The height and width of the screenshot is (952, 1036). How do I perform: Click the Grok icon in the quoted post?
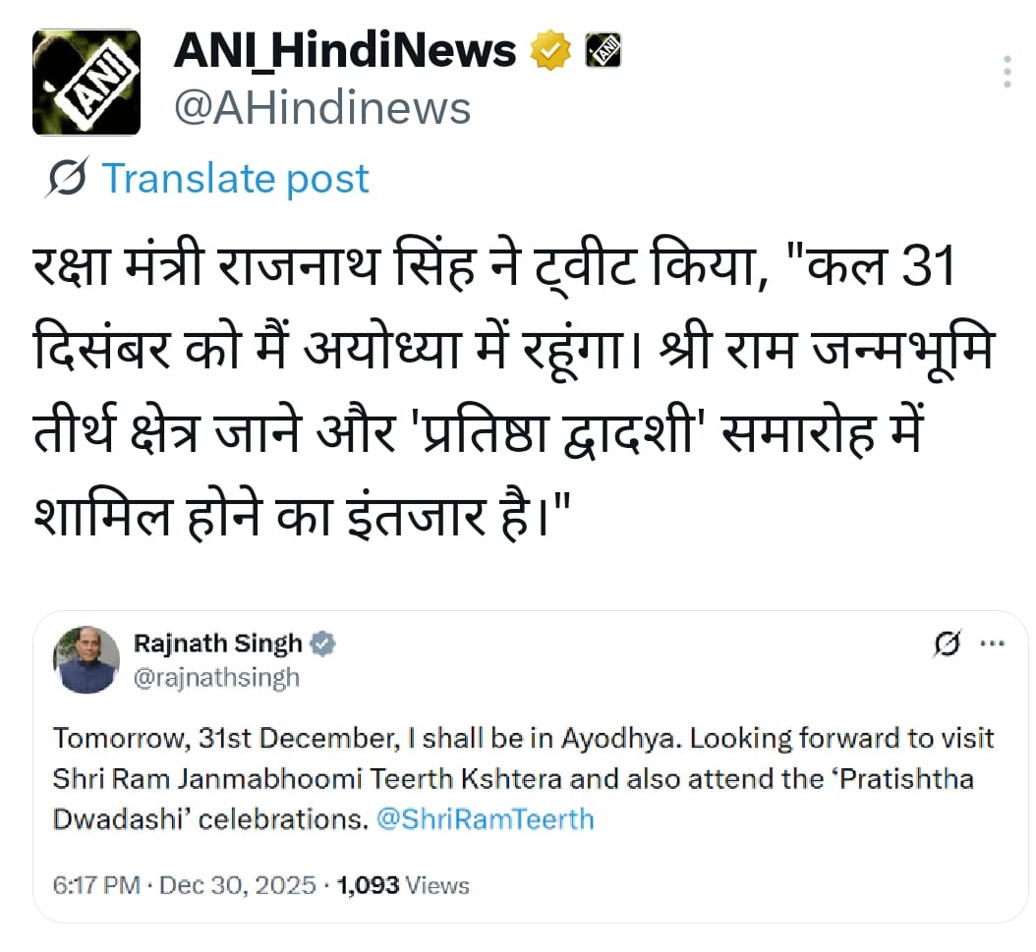coord(948,644)
